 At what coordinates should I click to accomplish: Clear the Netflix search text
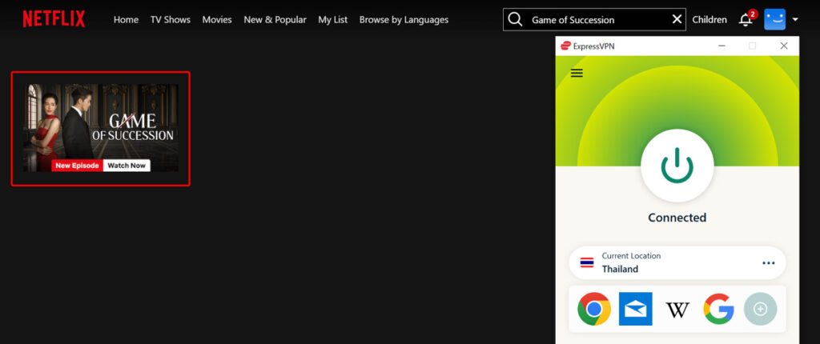point(677,19)
